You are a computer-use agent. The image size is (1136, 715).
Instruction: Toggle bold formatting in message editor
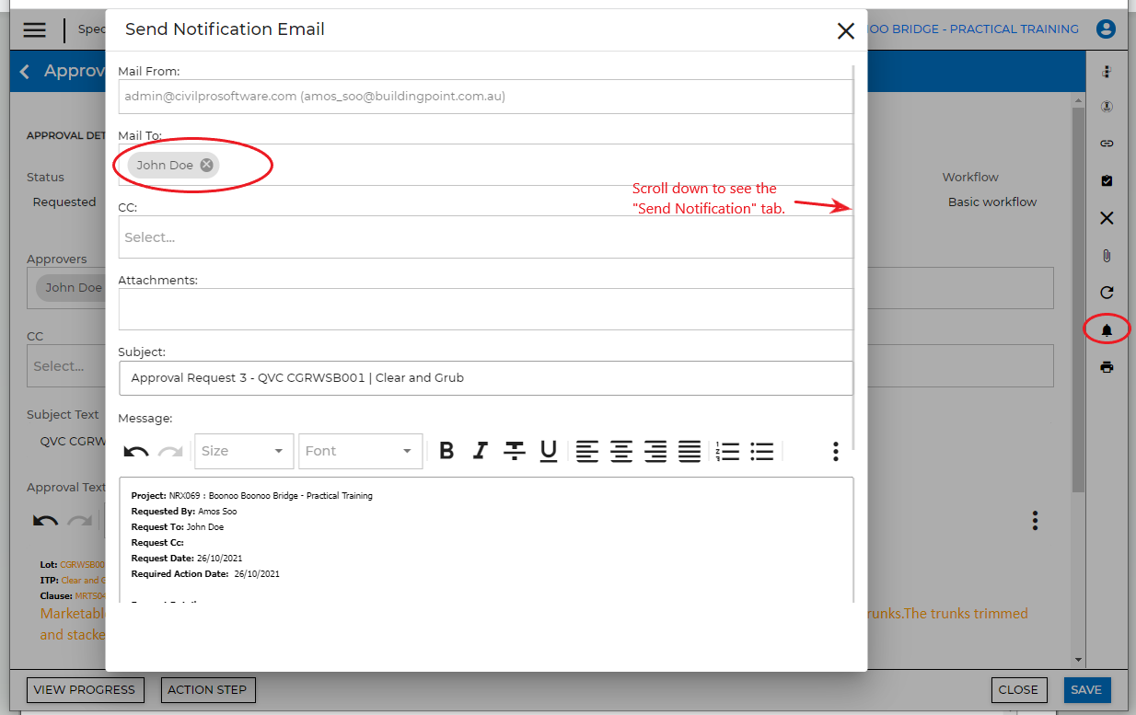pyautogui.click(x=446, y=451)
